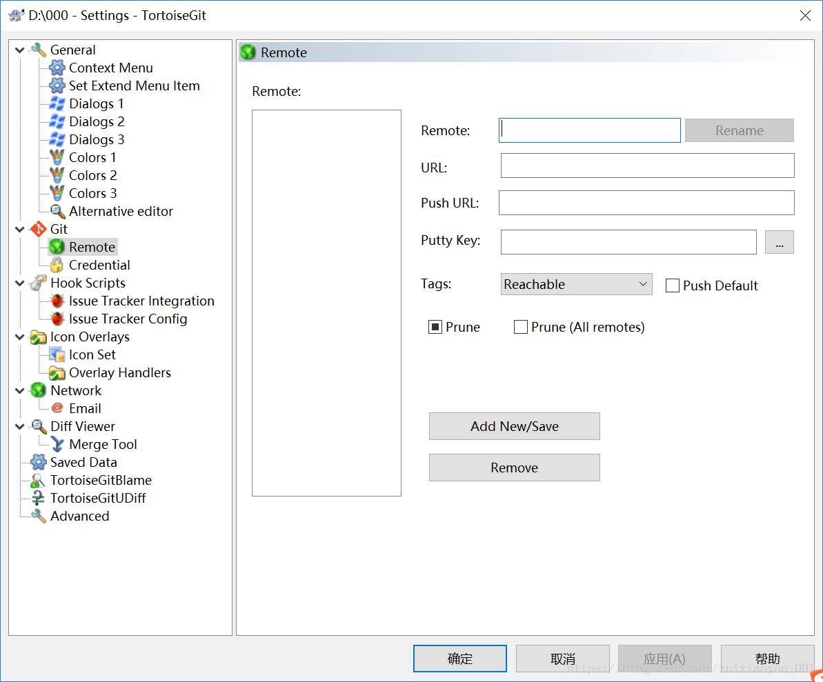This screenshot has width=823, height=682.
Task: Click the Issue Tracker Integration bug icon
Action: pos(57,301)
